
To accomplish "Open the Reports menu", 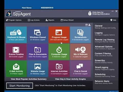I will (50, 20).
